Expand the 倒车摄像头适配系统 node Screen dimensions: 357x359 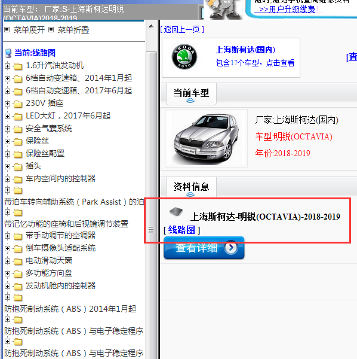[x=7, y=248]
